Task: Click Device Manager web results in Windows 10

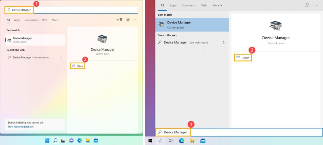Action: pyautogui.click(x=192, y=42)
